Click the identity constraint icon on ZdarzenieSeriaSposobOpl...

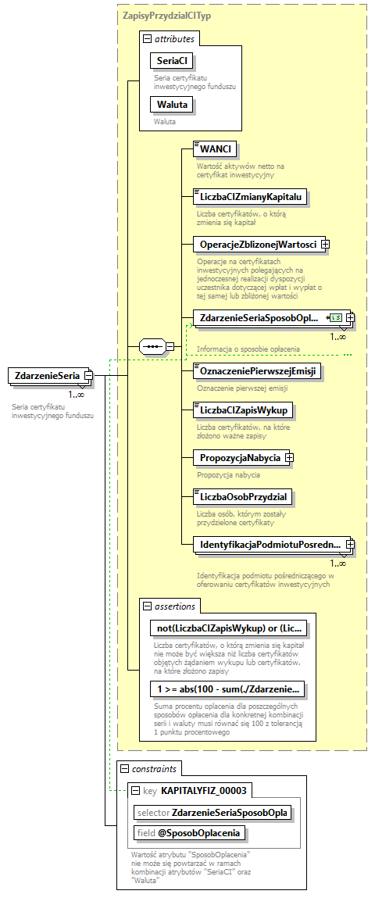click(334, 317)
